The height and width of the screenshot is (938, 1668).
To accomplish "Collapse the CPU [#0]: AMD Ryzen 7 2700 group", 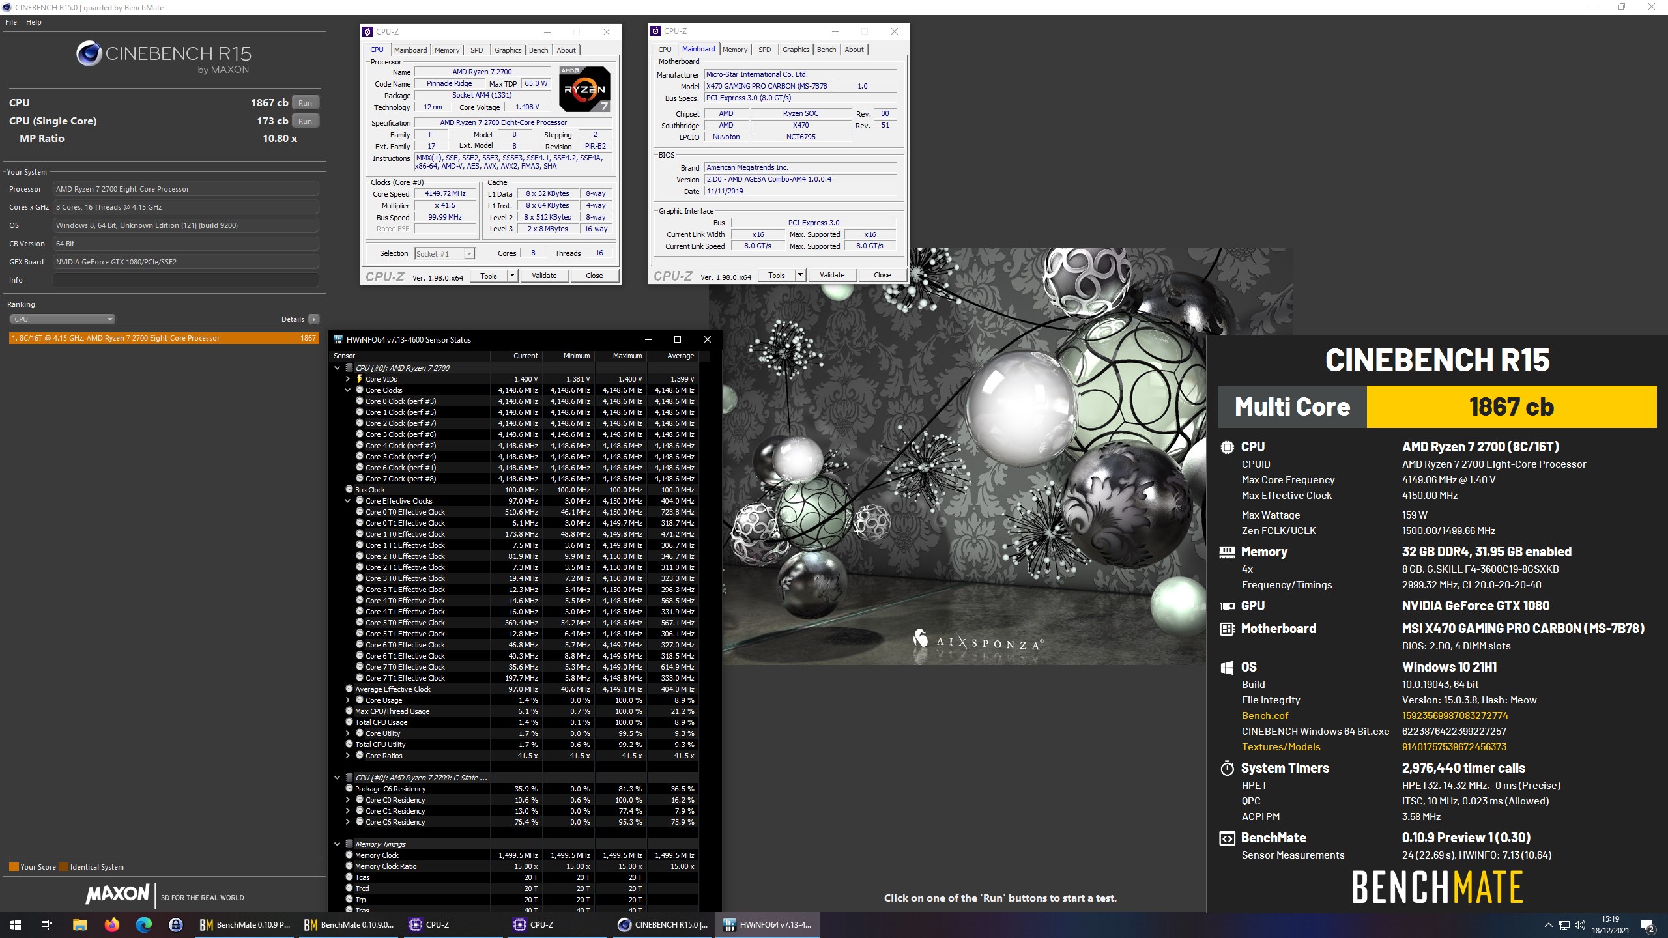I will pyautogui.click(x=338, y=368).
